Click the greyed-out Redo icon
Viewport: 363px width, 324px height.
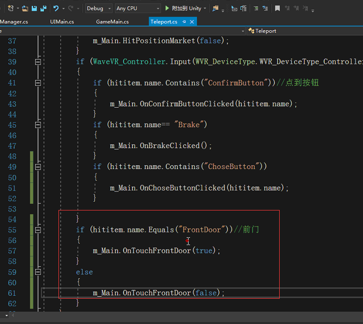71,9
